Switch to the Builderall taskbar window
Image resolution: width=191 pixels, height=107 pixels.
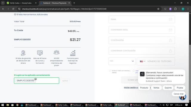[121, 105]
